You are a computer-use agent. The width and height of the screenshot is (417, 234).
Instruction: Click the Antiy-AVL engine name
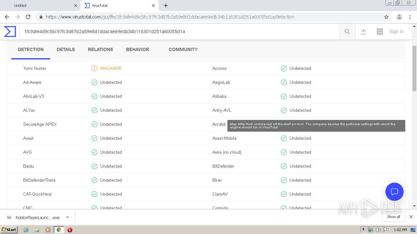click(222, 110)
